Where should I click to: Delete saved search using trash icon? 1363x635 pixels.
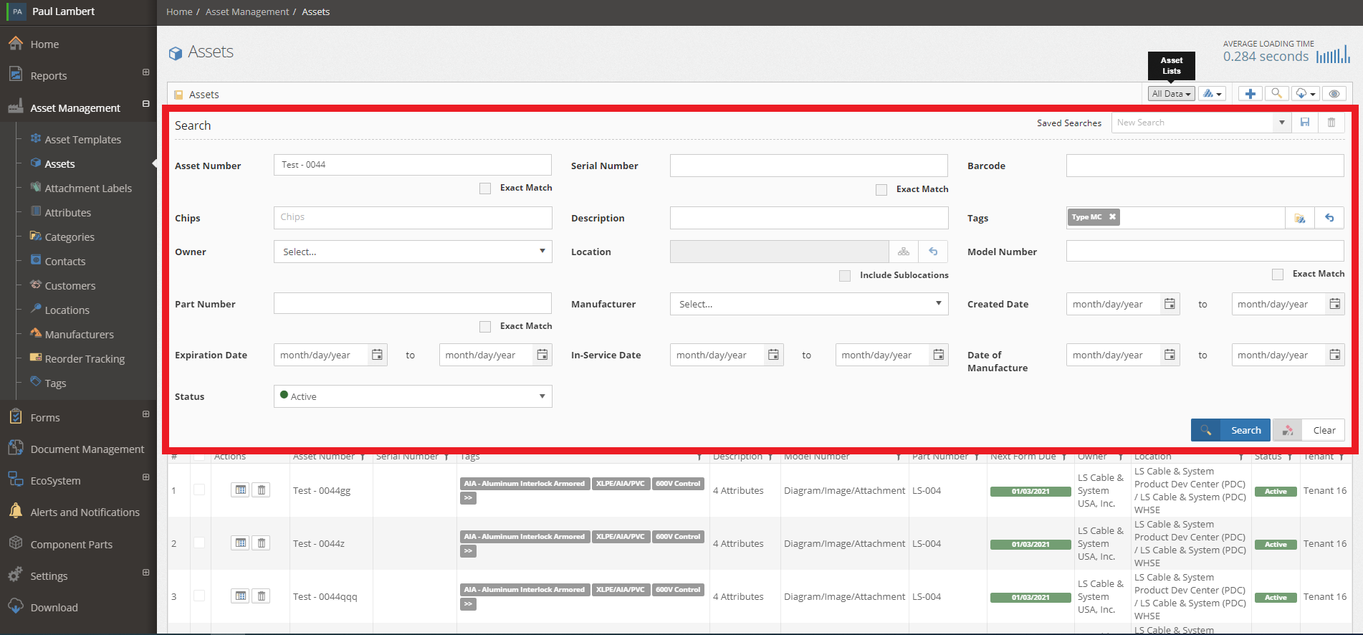[1331, 123]
